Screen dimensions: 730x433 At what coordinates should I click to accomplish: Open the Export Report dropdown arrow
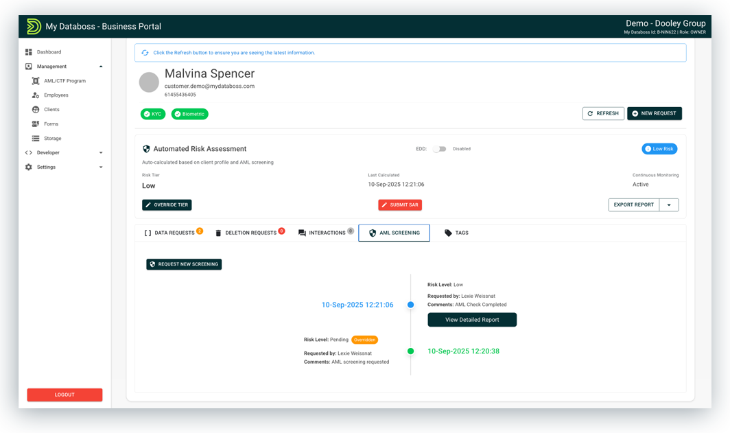[x=669, y=204]
